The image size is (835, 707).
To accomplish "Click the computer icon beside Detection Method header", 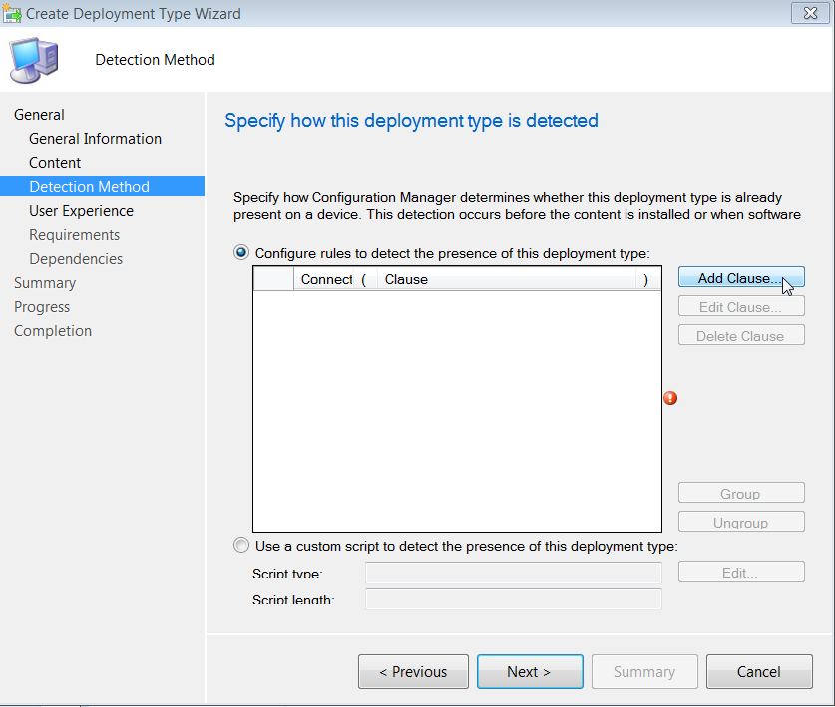I will pos(34,59).
